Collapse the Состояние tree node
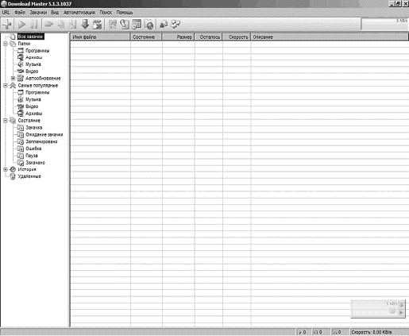 6,121
